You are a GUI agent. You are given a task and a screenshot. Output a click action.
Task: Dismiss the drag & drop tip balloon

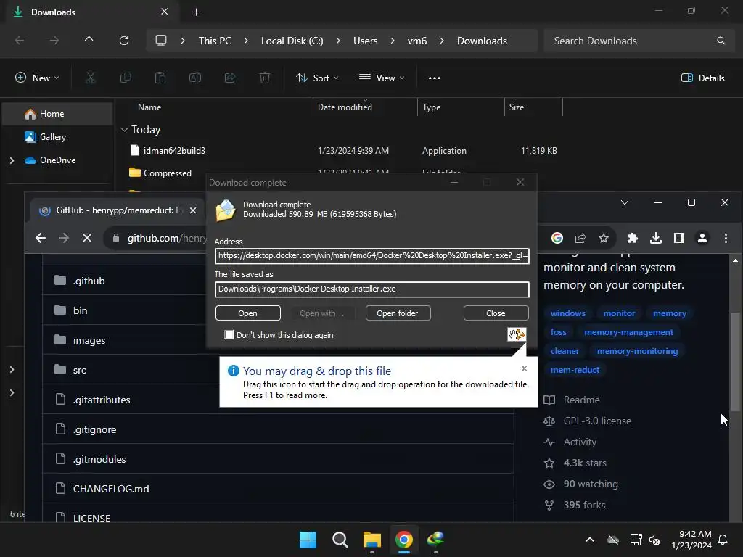click(x=524, y=368)
